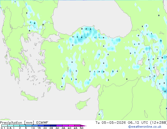Click the legend label '40'
Image resolution: width=167 pixels, height=129 pixels.
[69, 128]
